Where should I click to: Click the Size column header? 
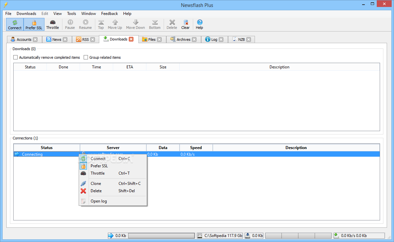coord(163,67)
